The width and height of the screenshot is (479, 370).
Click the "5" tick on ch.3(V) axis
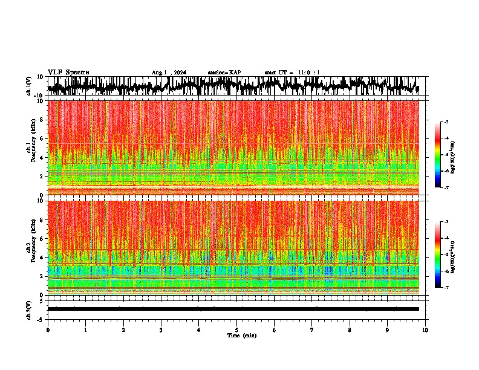(x=42, y=300)
